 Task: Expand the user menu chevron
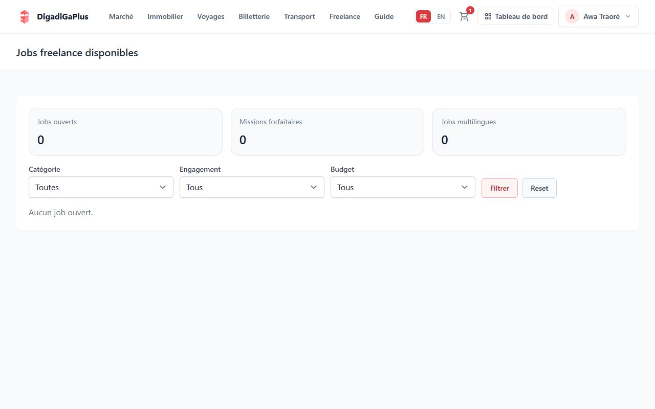pyautogui.click(x=628, y=16)
